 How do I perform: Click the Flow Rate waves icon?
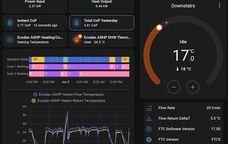pos(149,108)
